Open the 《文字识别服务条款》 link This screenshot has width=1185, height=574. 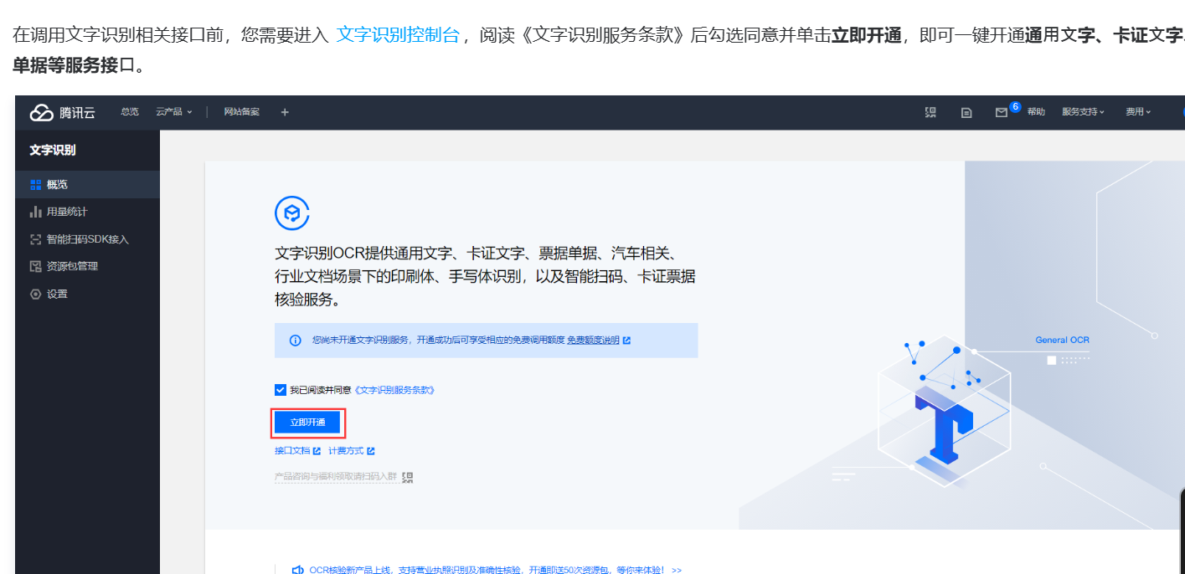(x=394, y=390)
